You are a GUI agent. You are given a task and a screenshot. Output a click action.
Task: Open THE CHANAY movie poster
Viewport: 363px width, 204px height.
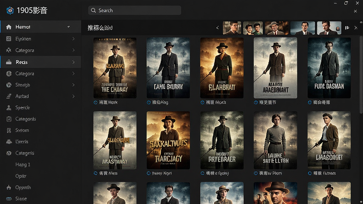coord(115,68)
